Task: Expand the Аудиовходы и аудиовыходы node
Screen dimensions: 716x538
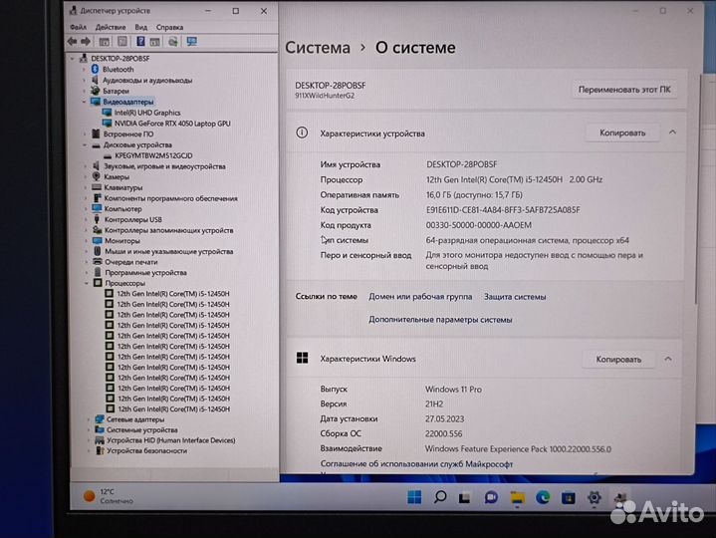Action: coord(84,80)
